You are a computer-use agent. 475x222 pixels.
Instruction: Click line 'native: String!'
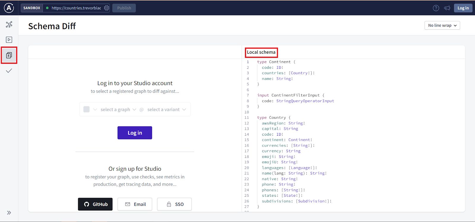point(280,179)
